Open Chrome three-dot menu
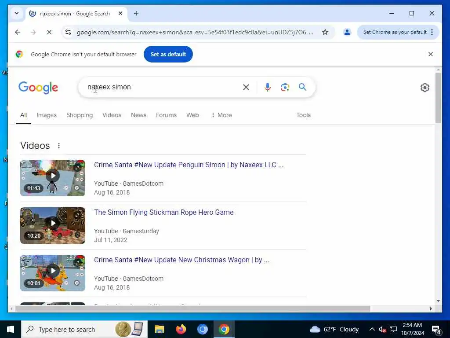Image resolution: width=450 pixels, height=338 pixels. (432, 32)
